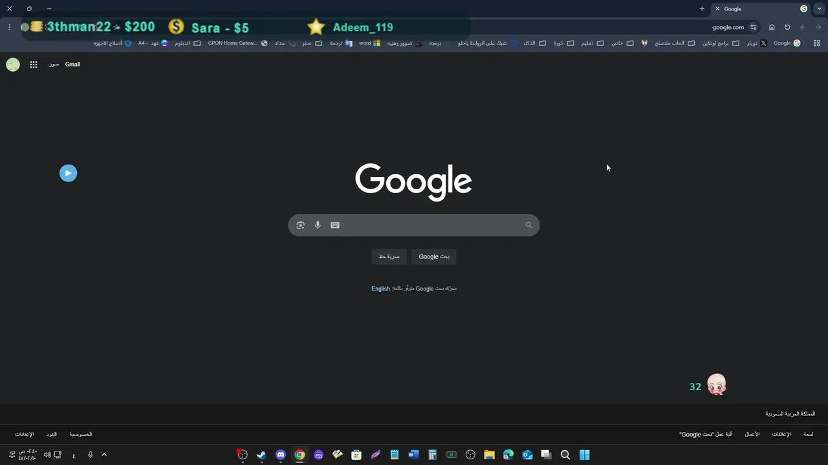The width and height of the screenshot is (828, 465).
Task: Open the bookmarks apps grid icon
Action: point(817,43)
